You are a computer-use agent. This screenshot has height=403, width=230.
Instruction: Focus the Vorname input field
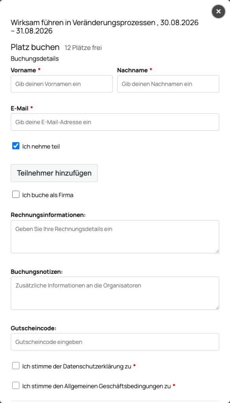click(x=62, y=84)
